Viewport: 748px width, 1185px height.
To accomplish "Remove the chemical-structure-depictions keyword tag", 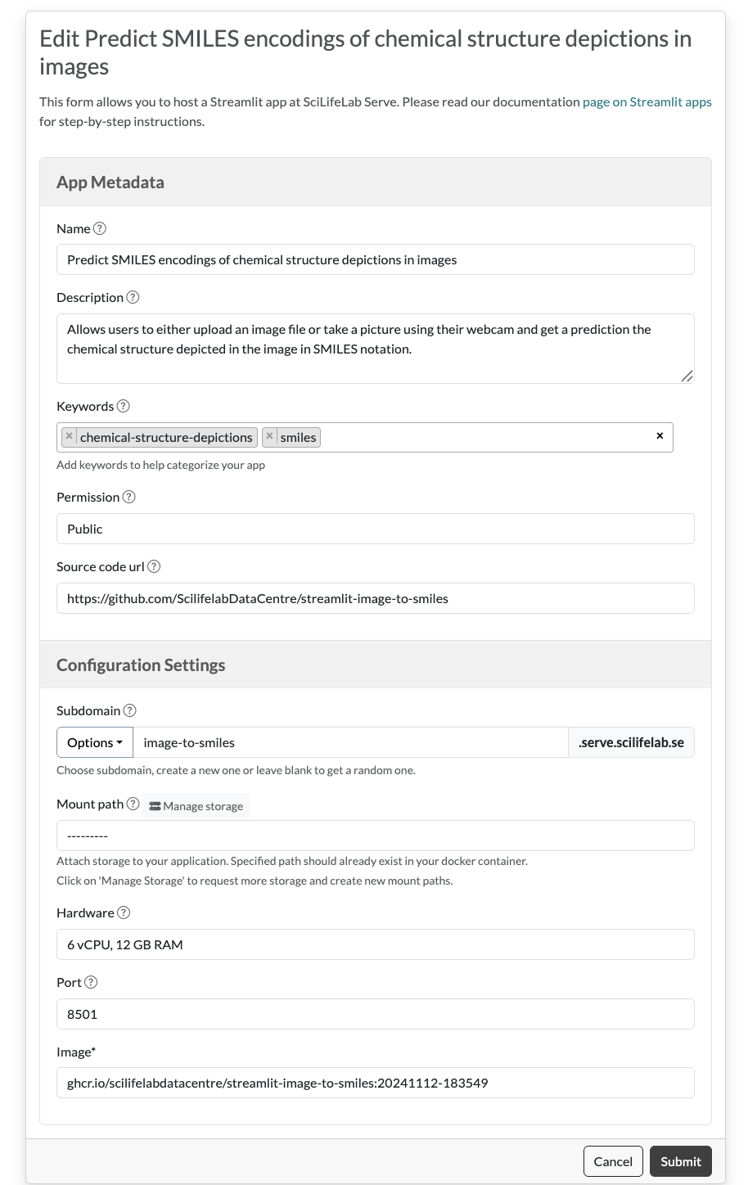I will click(70, 436).
